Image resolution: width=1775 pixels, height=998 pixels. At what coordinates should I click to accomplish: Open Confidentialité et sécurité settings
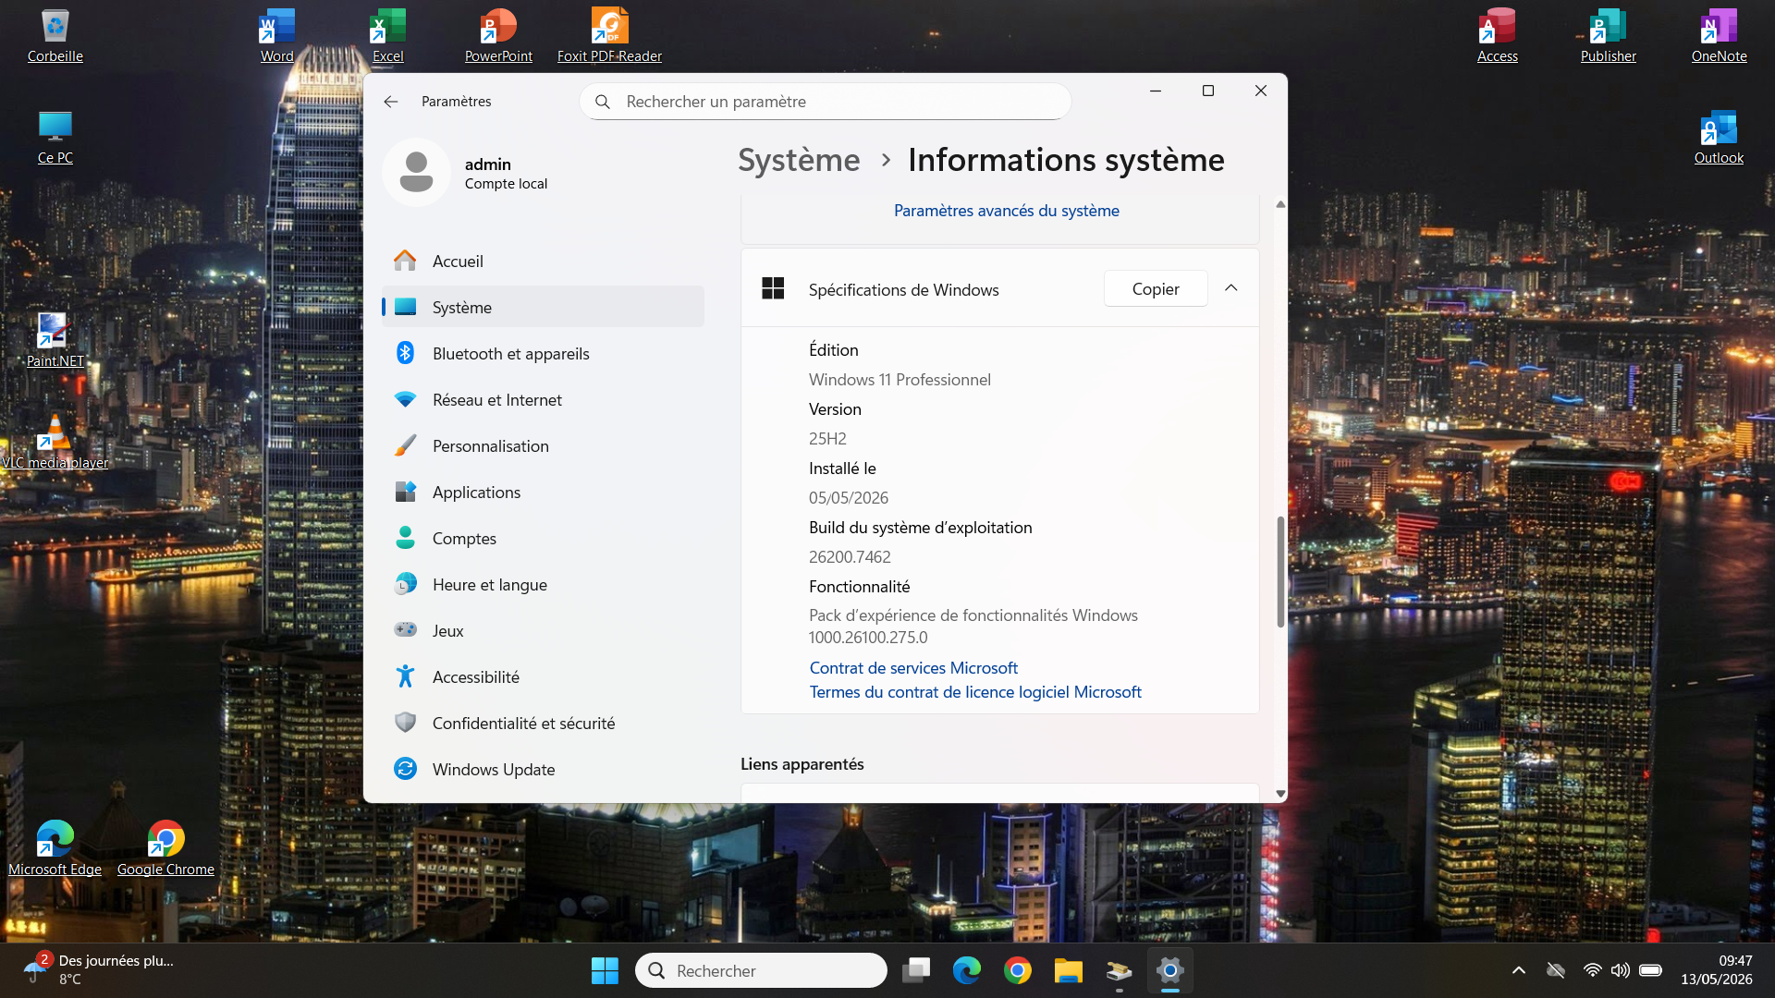pos(543,724)
